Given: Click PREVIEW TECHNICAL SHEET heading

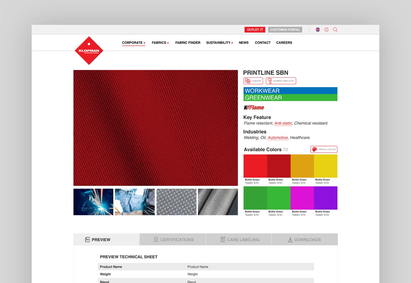Looking at the screenshot, I should point(129,257).
